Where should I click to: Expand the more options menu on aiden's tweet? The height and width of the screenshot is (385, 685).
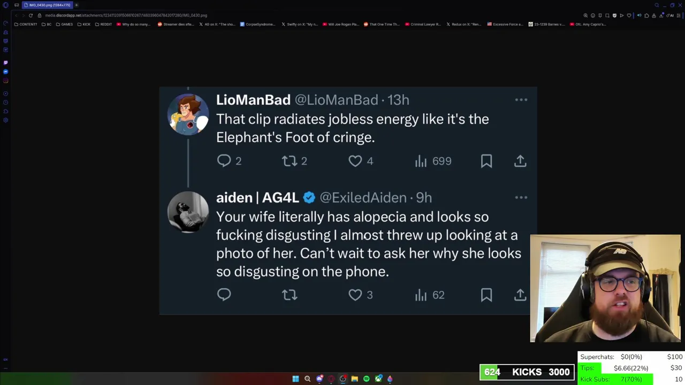coord(521,198)
